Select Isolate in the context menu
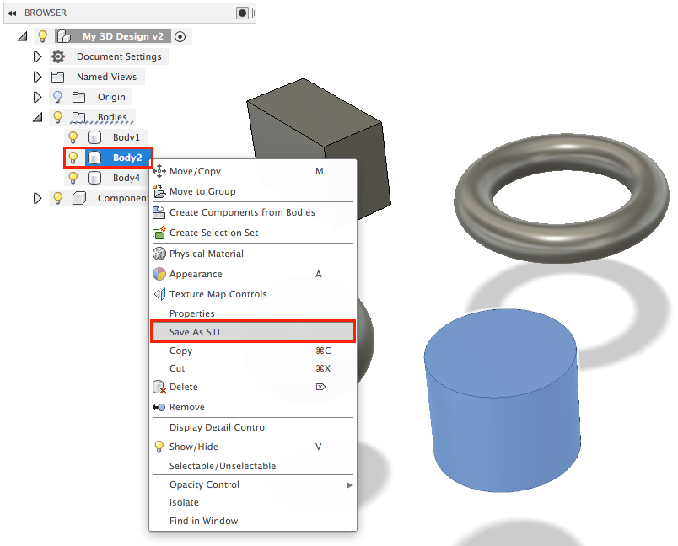This screenshot has width=678, height=546. click(184, 502)
